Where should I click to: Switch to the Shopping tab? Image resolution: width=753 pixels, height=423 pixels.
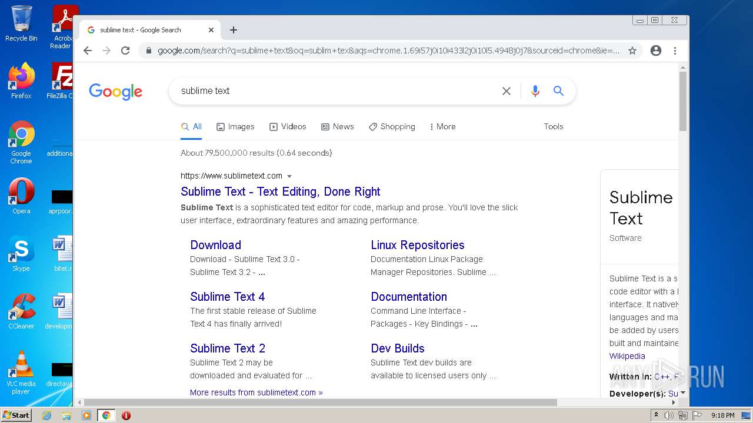392,127
